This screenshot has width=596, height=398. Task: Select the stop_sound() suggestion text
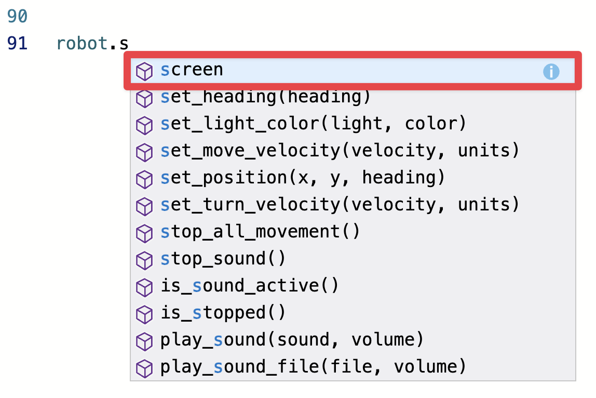pos(223,259)
